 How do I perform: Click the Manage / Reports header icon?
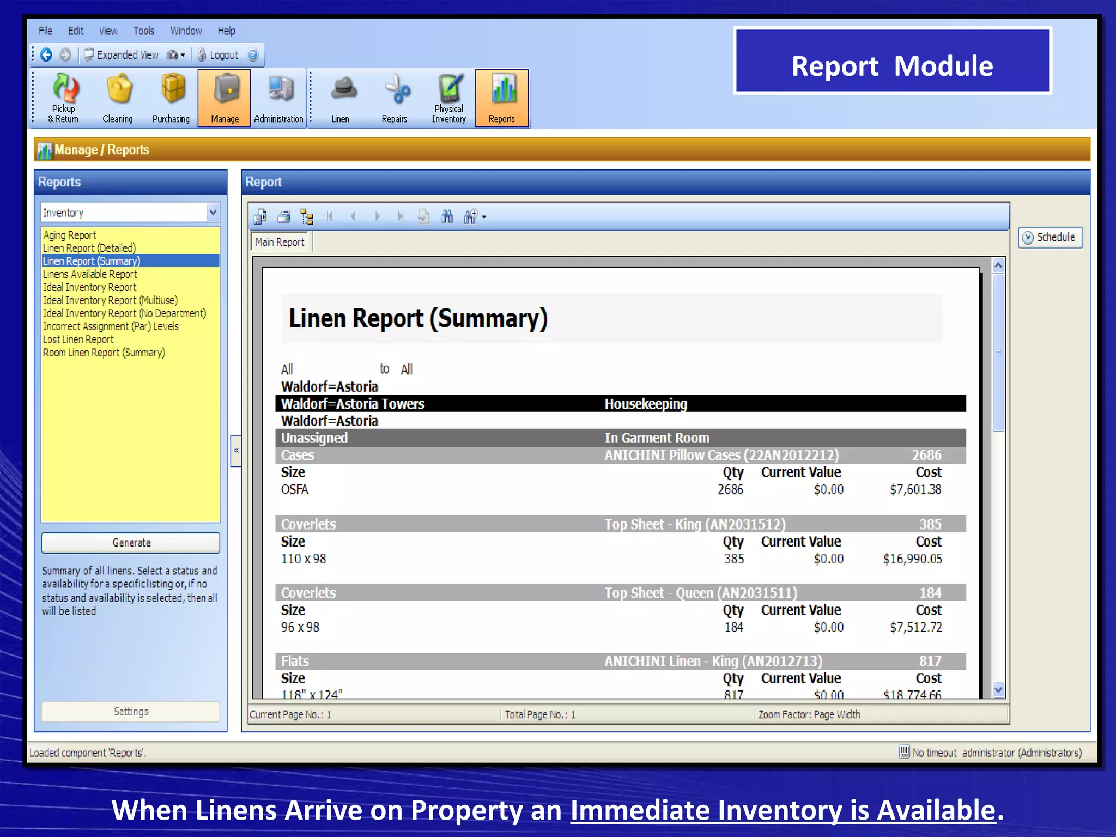point(45,150)
